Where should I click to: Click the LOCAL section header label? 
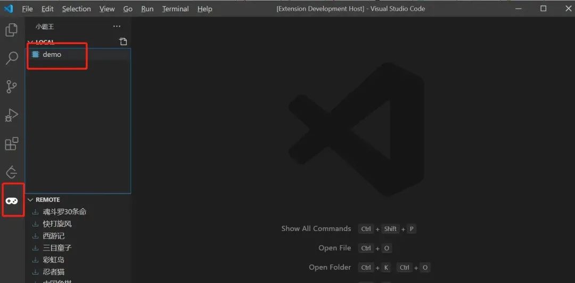(45, 42)
